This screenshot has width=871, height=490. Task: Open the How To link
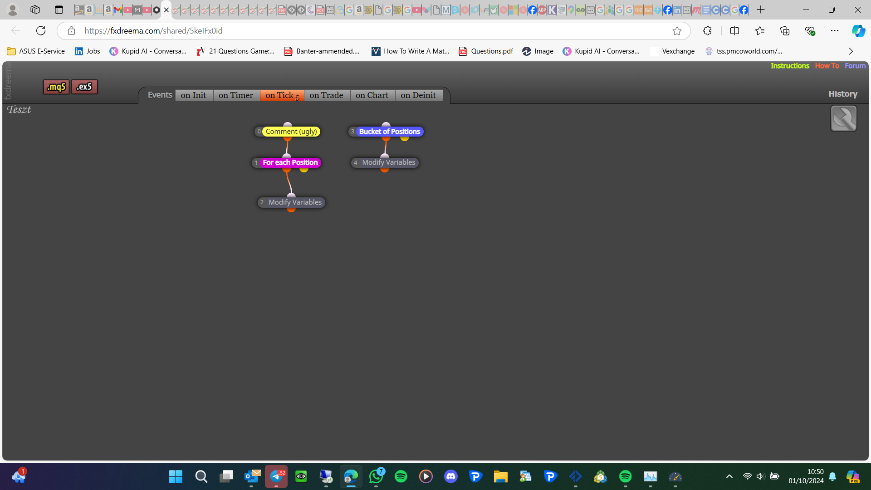point(827,66)
